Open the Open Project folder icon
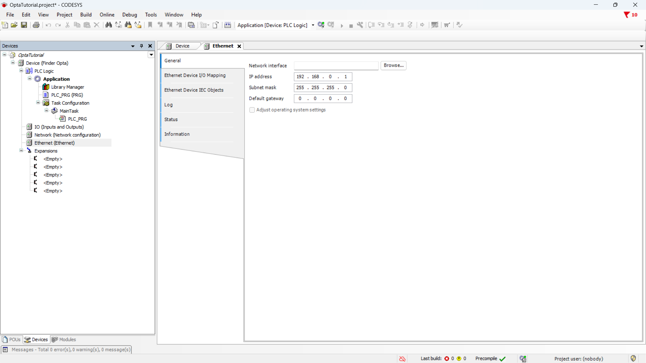The image size is (646, 363). tap(14, 25)
